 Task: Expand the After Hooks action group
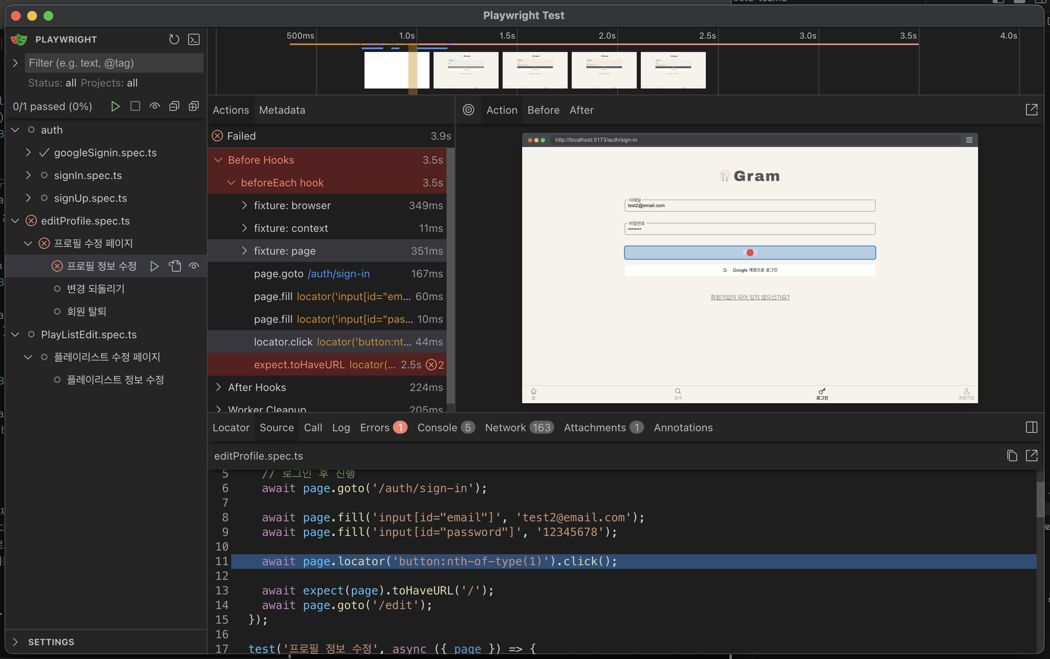click(218, 387)
